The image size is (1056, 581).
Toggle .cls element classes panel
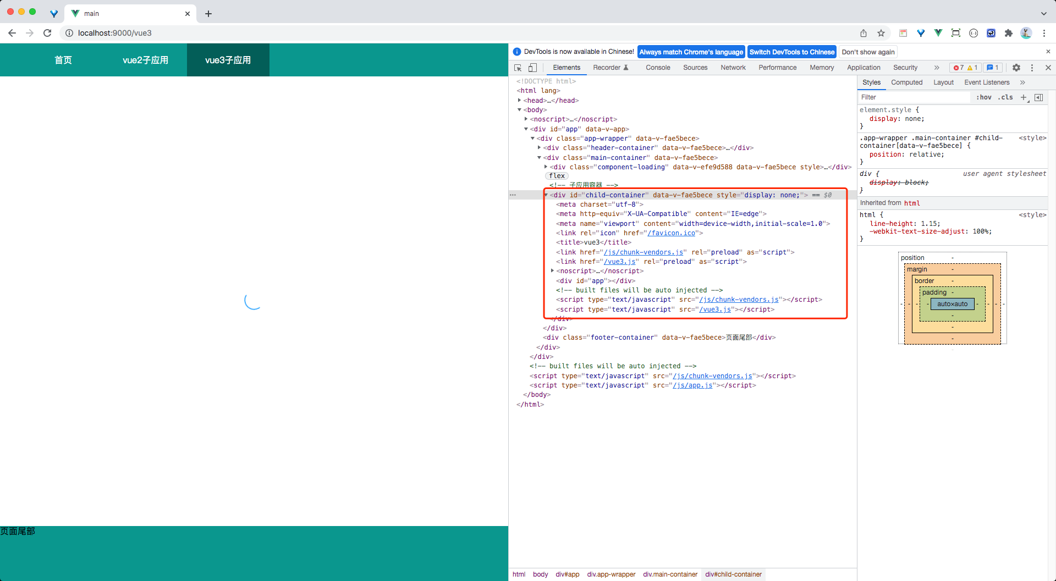point(1006,97)
